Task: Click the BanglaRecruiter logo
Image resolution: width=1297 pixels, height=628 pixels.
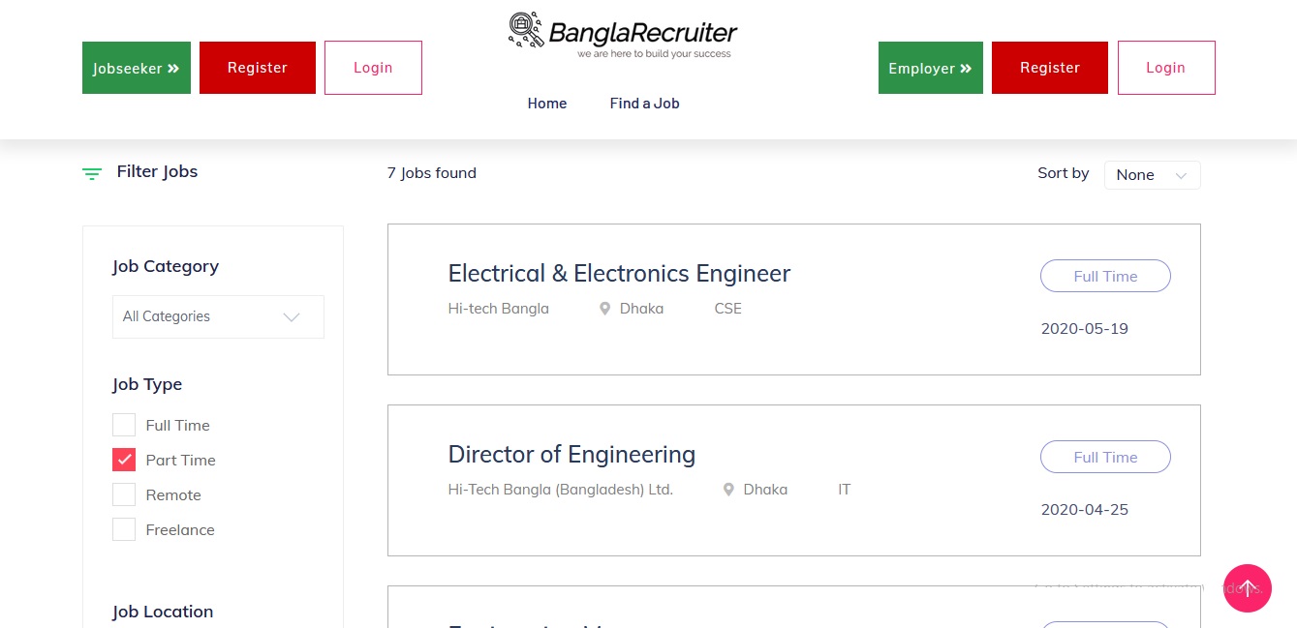Action: tap(623, 36)
